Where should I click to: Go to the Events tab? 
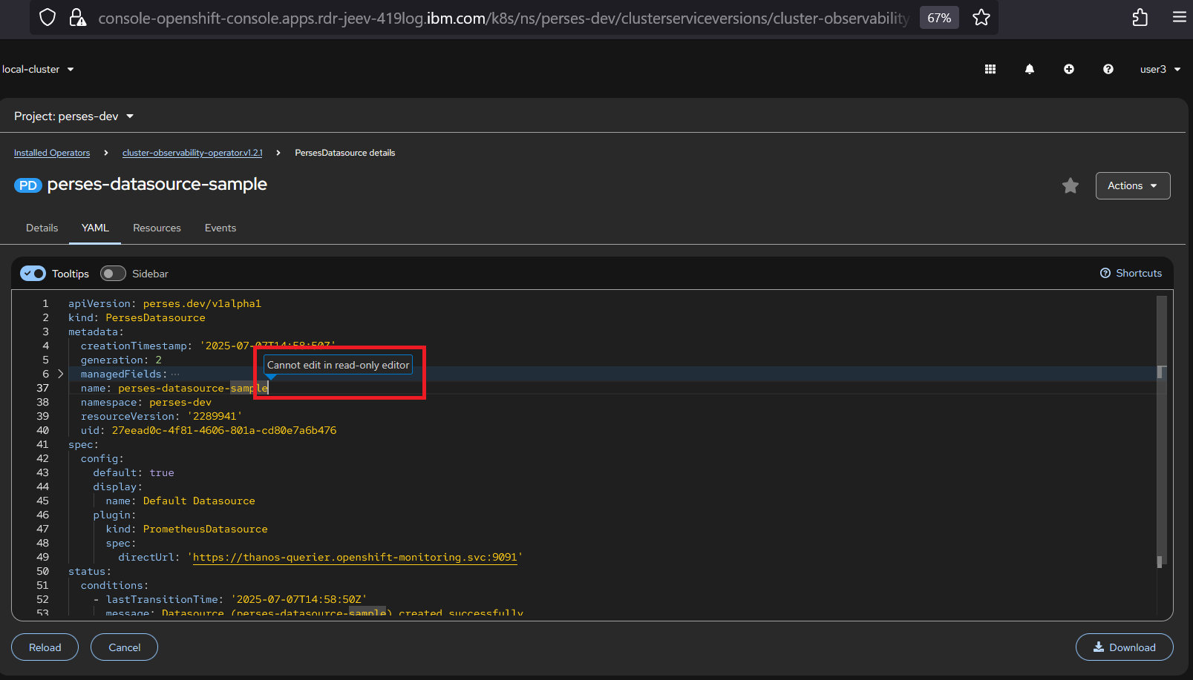click(x=220, y=228)
